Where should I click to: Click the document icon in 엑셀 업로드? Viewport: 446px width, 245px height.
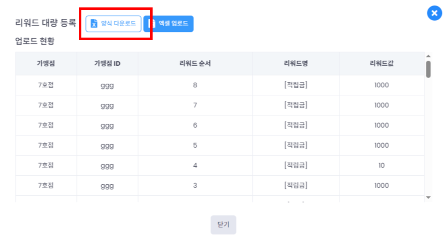(x=152, y=23)
